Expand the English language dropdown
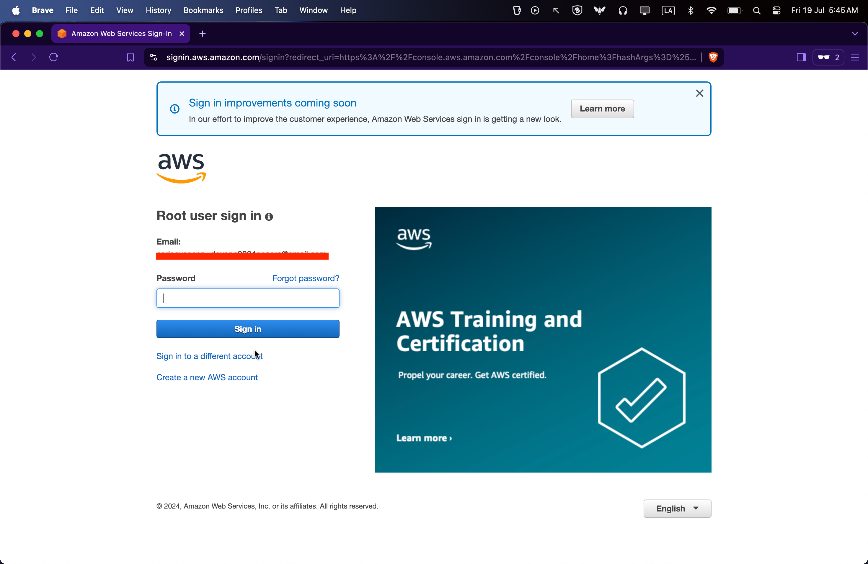The image size is (868, 564). 677,508
